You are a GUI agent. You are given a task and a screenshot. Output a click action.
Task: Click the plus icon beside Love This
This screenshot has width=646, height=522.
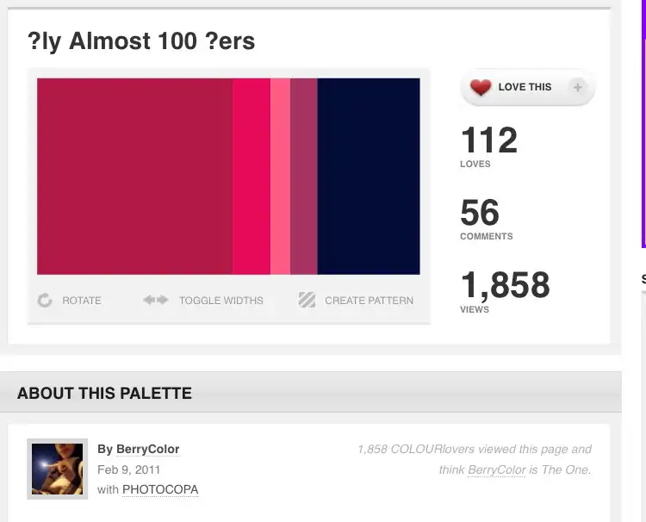(578, 87)
